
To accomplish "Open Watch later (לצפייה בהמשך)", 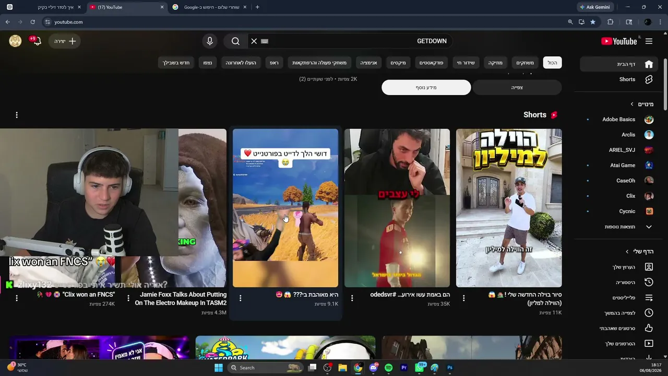I will [619, 313].
